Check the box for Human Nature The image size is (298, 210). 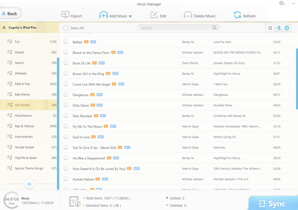(66, 179)
